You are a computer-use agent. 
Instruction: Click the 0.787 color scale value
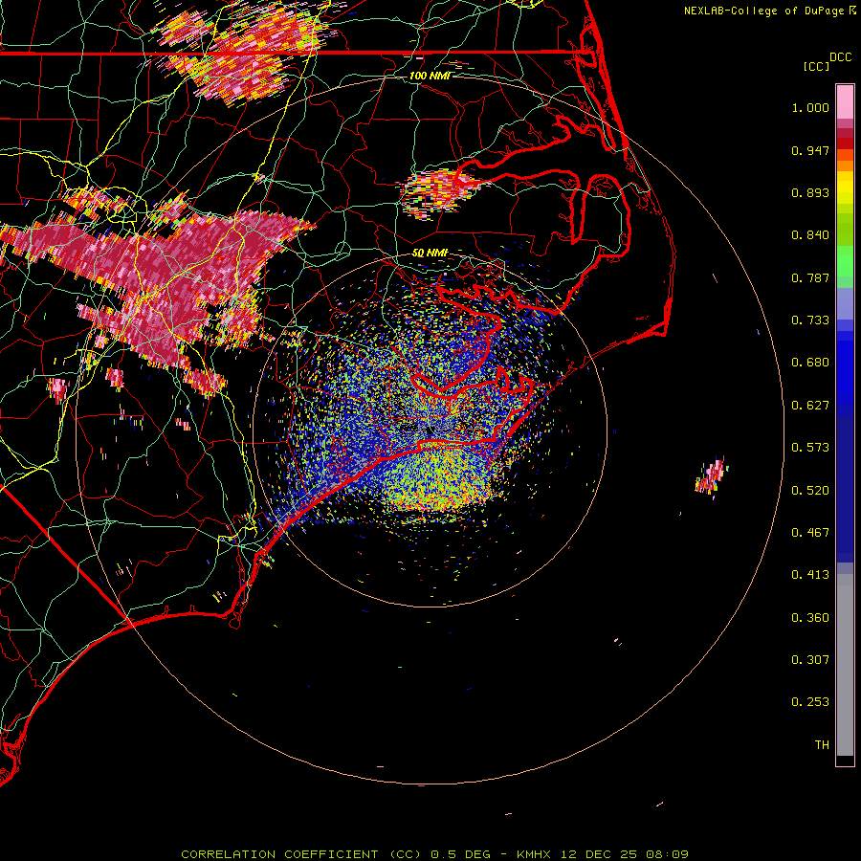click(810, 277)
